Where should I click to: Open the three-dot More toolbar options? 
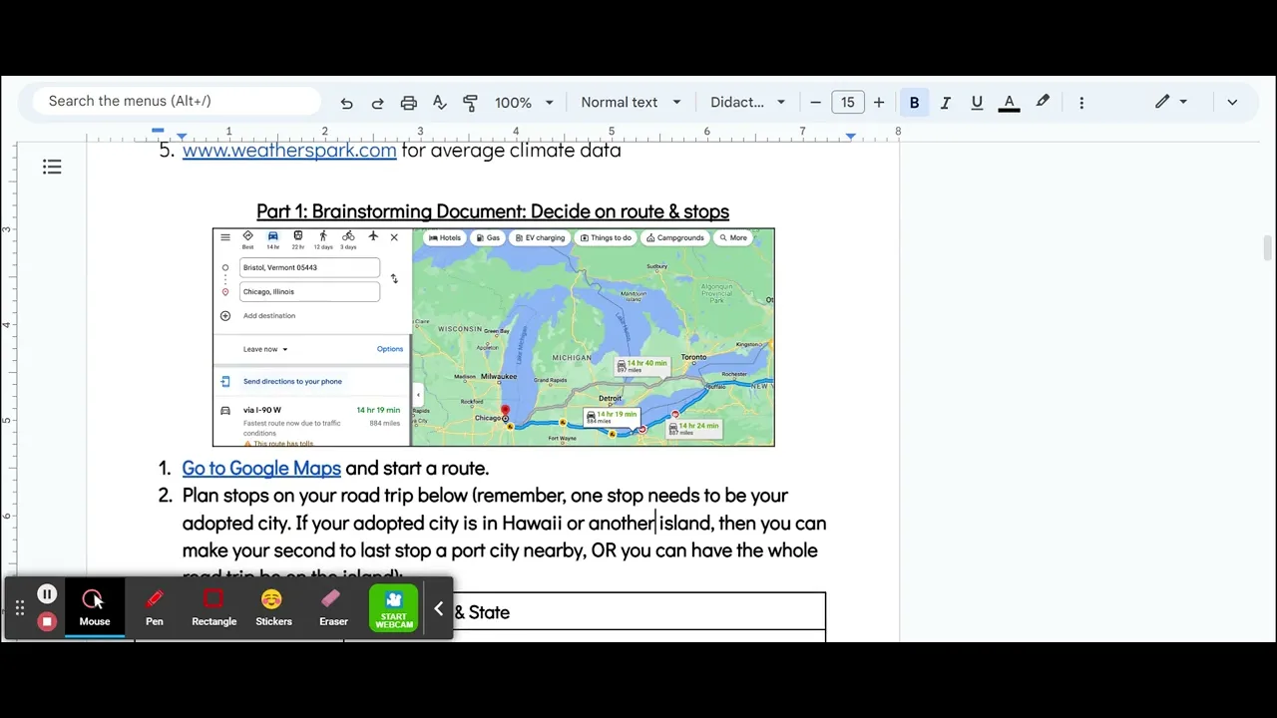tap(1081, 102)
